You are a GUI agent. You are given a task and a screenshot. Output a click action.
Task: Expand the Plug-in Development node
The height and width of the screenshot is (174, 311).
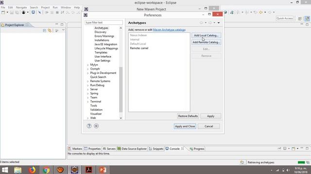[88, 73]
